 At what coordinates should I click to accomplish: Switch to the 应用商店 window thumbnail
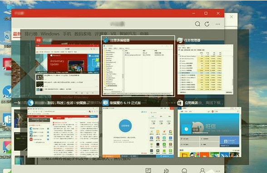(209, 132)
